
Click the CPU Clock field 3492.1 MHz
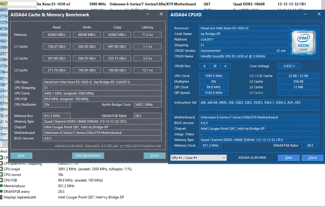102,93
